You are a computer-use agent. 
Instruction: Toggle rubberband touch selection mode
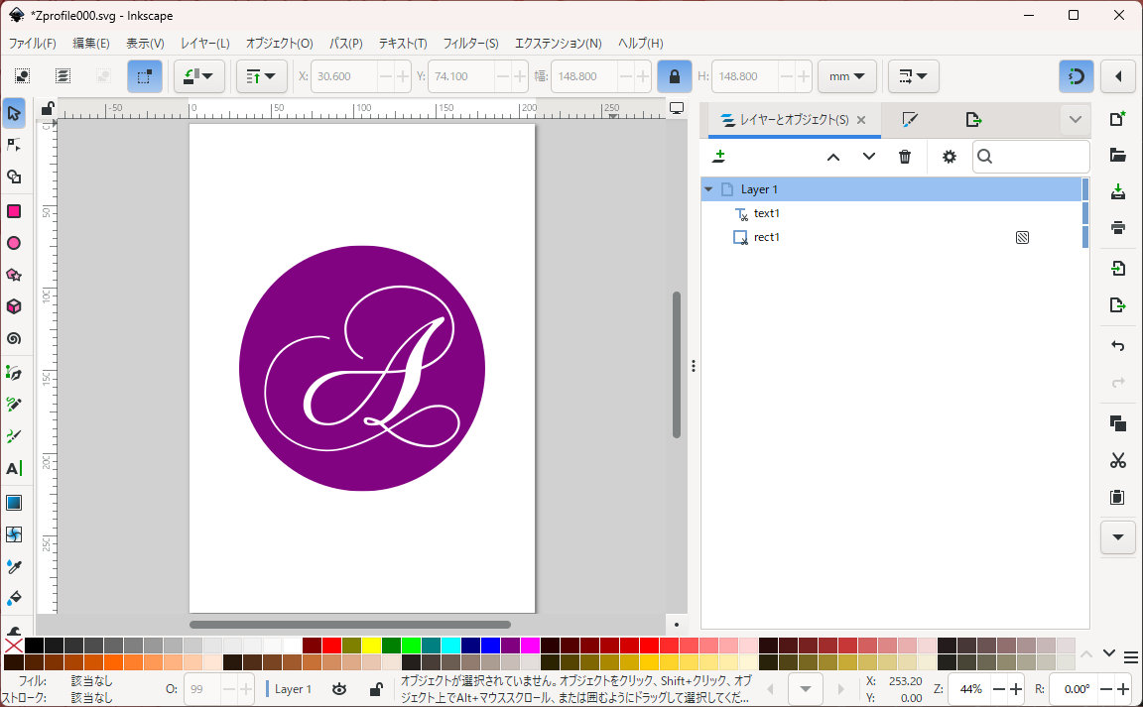(144, 75)
